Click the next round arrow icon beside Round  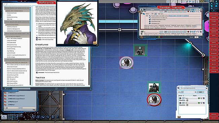tap(200, 37)
